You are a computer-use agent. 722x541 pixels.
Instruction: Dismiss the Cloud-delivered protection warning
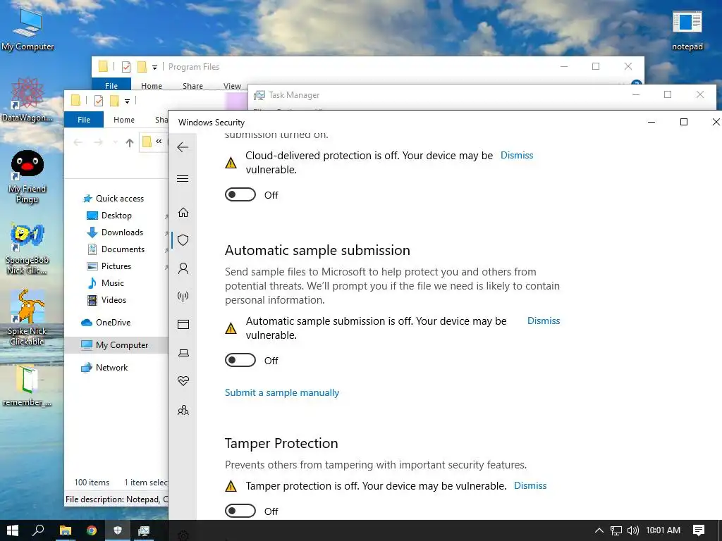(517, 156)
